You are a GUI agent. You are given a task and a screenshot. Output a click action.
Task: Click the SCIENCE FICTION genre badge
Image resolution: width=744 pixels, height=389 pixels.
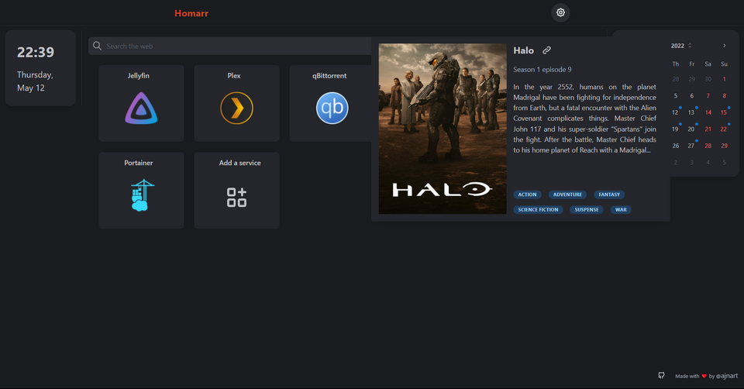(538, 209)
